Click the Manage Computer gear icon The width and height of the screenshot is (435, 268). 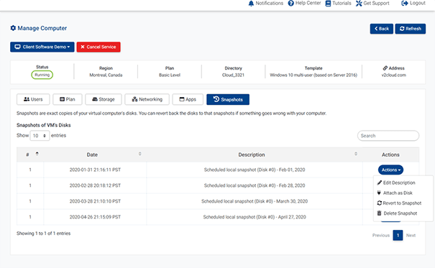tap(13, 28)
